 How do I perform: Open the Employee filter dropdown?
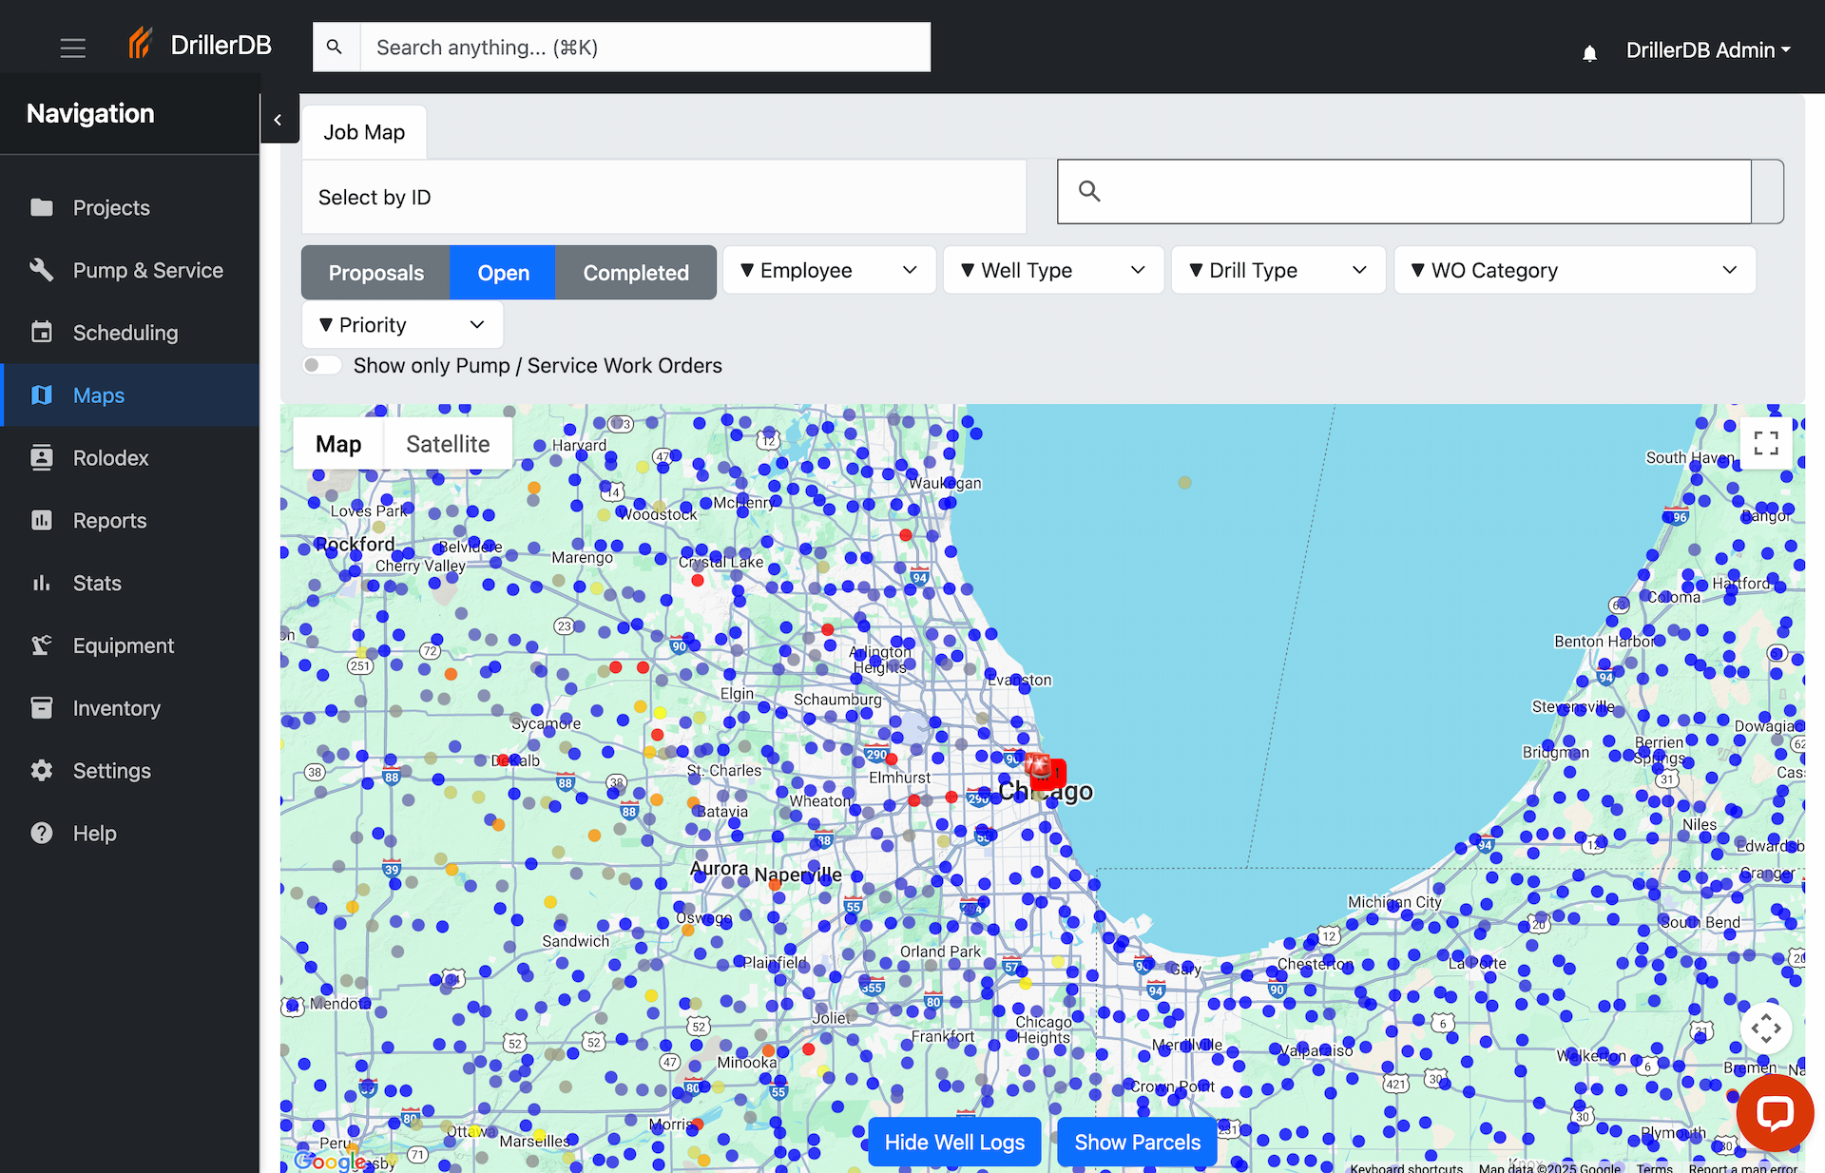(827, 270)
